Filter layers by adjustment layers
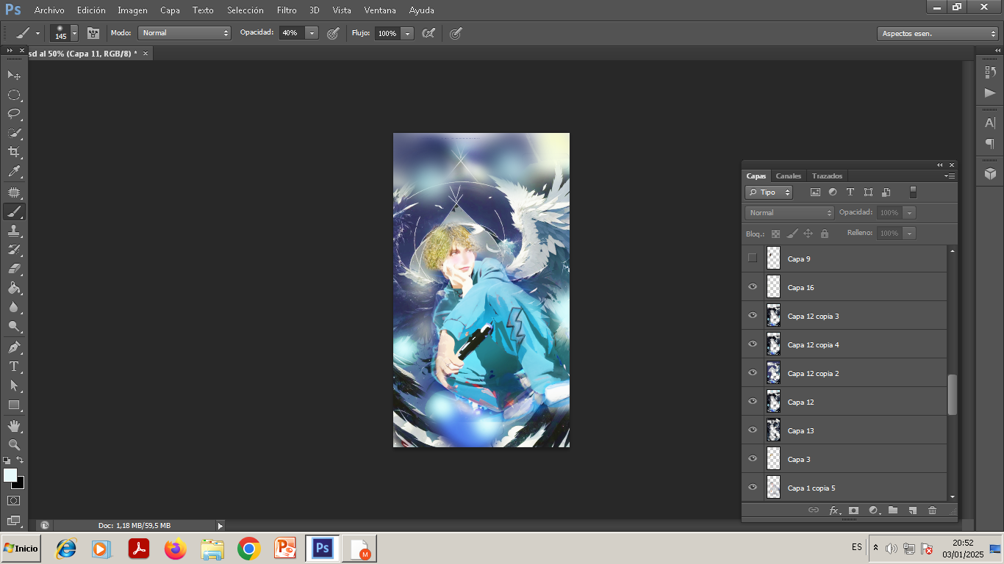 pos(833,192)
